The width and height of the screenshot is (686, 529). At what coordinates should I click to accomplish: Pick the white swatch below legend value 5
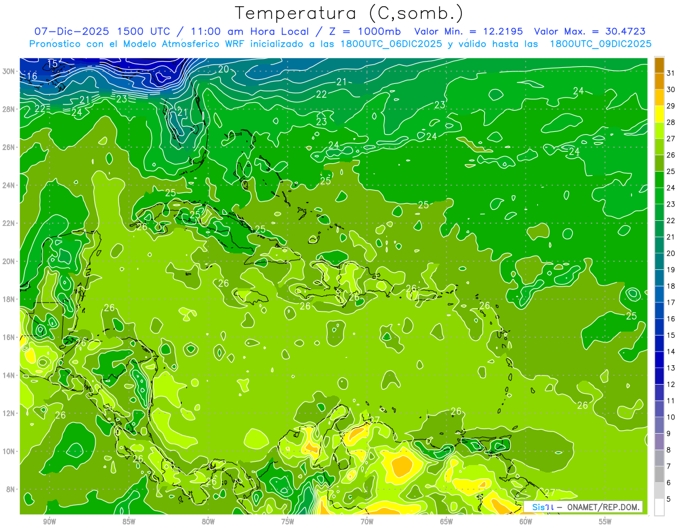[x=659, y=507]
